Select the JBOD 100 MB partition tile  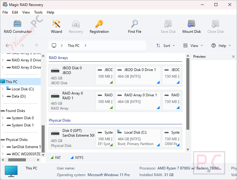tap(105, 76)
